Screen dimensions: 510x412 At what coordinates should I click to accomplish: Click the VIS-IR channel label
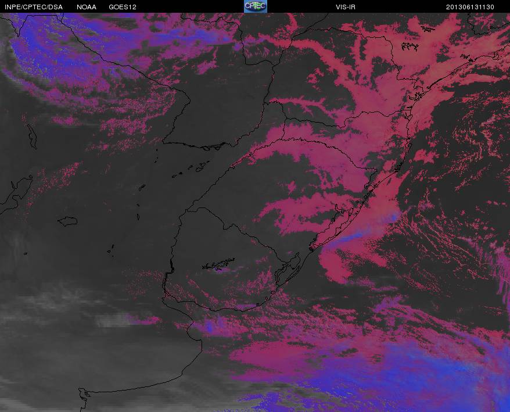(346, 7)
